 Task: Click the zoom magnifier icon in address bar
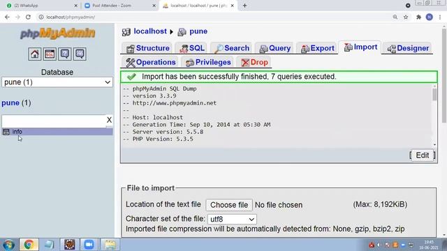pyautogui.click(x=395, y=17)
